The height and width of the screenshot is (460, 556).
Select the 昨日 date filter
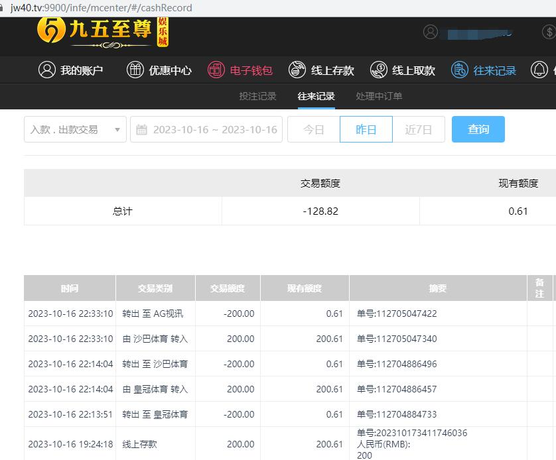click(x=366, y=129)
